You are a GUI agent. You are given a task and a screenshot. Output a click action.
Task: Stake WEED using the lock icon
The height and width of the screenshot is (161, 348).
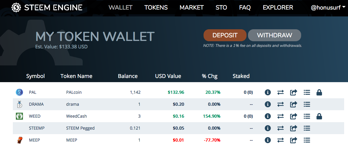click(x=319, y=116)
